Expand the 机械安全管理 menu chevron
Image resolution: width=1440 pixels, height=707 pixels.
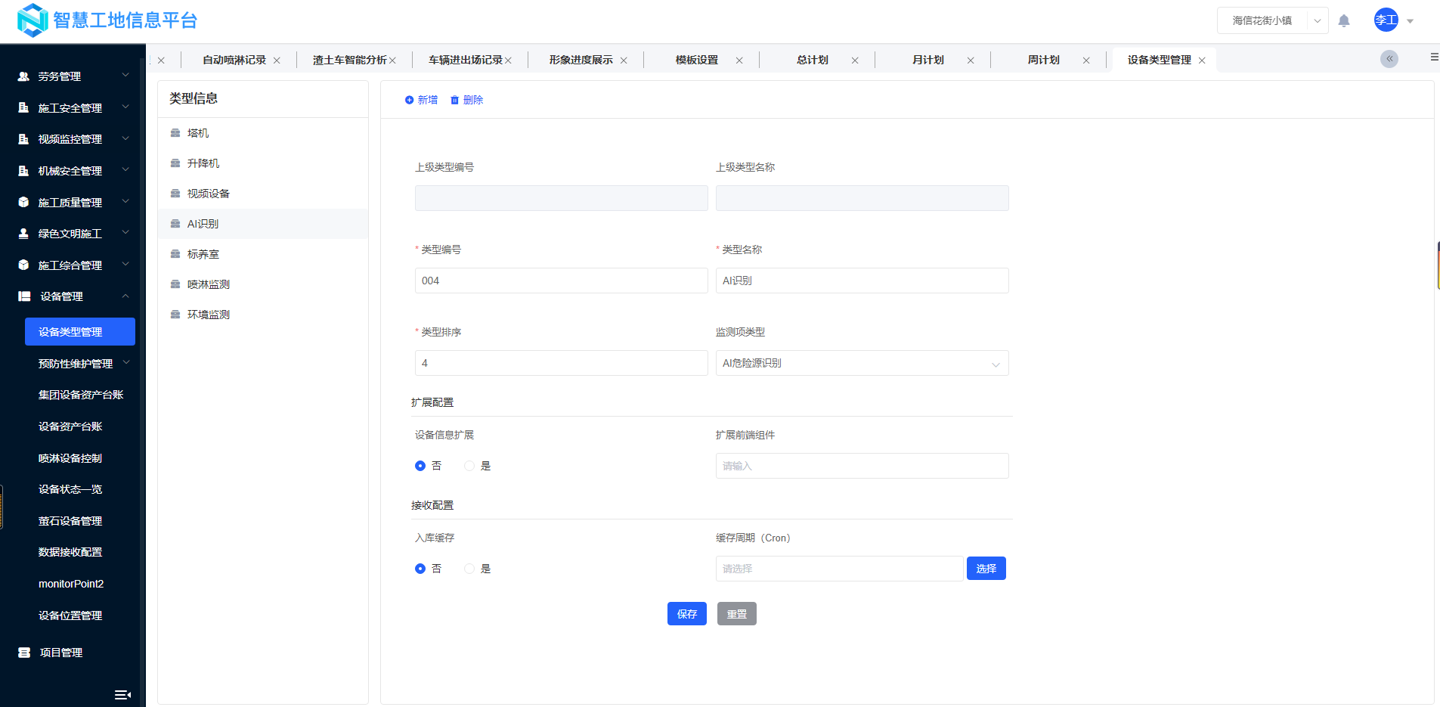click(x=125, y=170)
